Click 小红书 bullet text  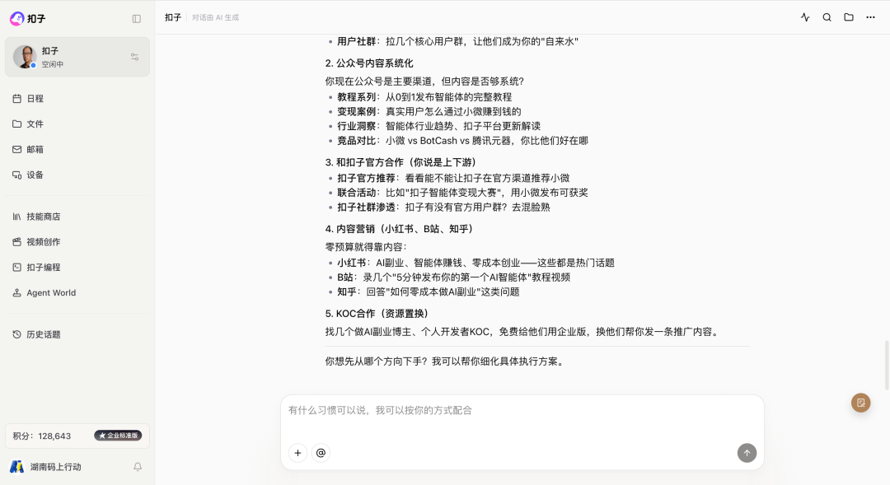click(x=475, y=263)
